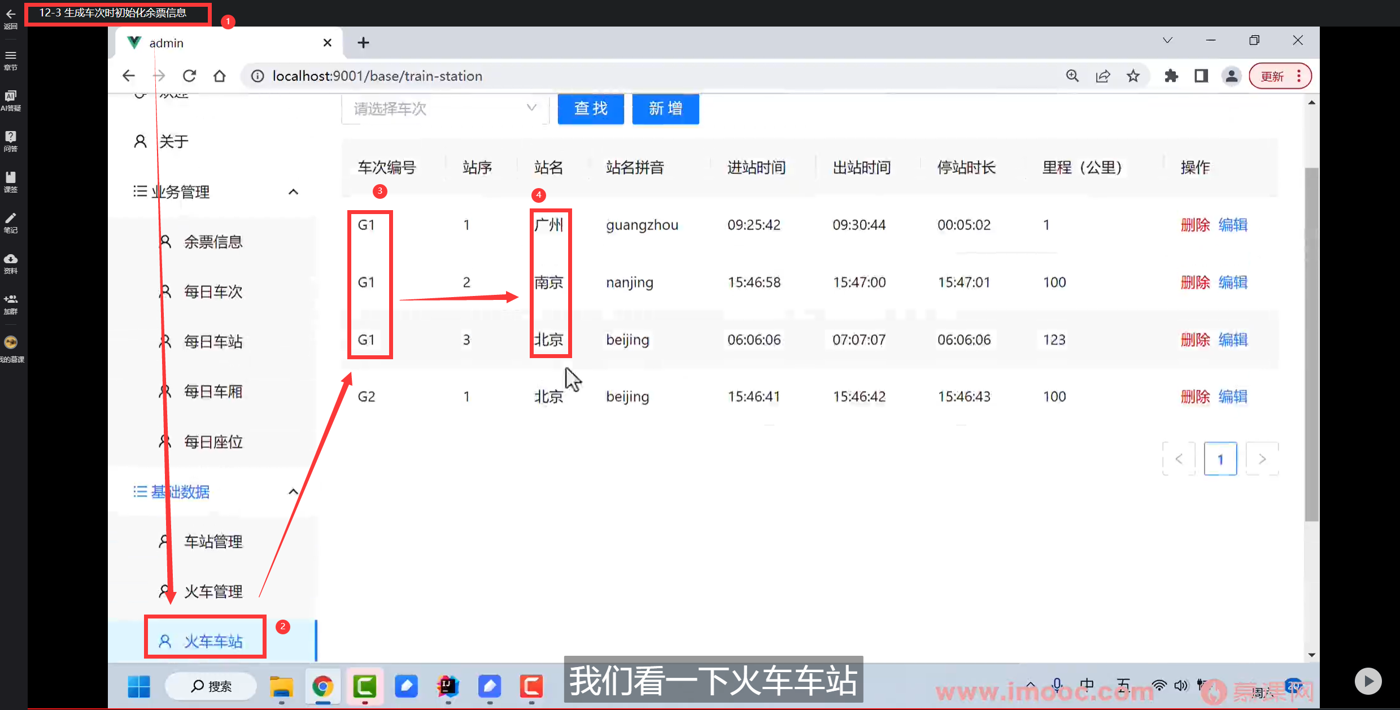Reload the page with refresh icon
This screenshot has height=710, width=1400.
point(190,76)
